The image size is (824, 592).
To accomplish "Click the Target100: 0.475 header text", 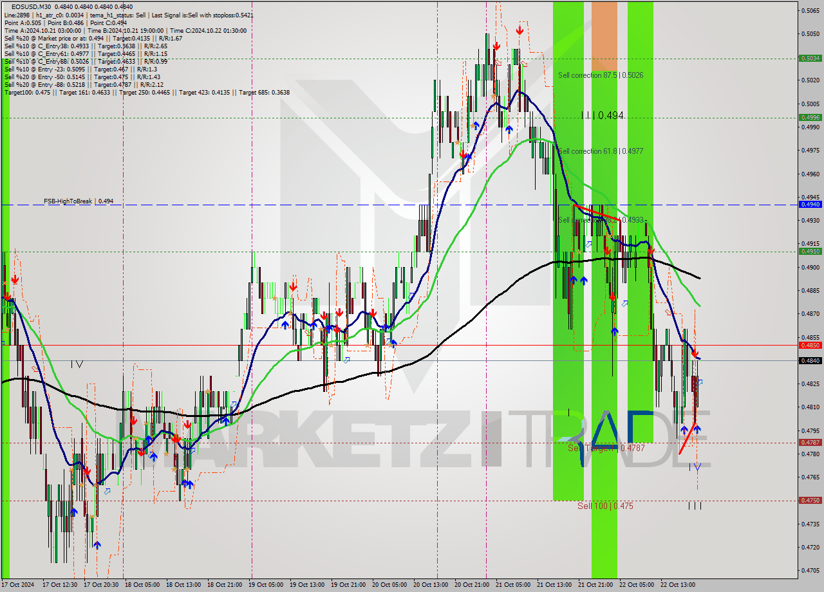I will point(27,93).
